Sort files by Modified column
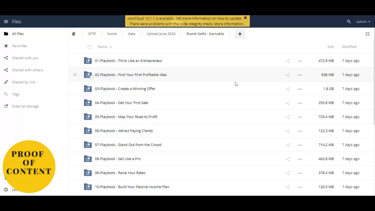 [x=349, y=47]
